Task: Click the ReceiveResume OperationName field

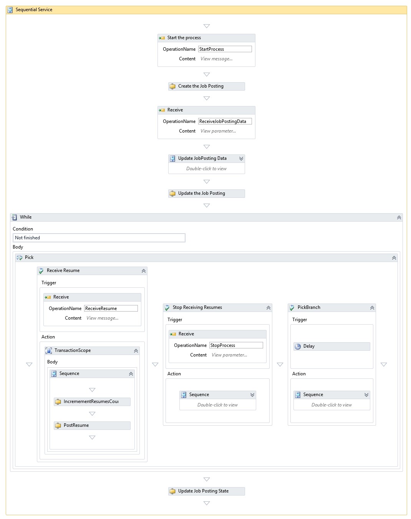Action: (111, 308)
